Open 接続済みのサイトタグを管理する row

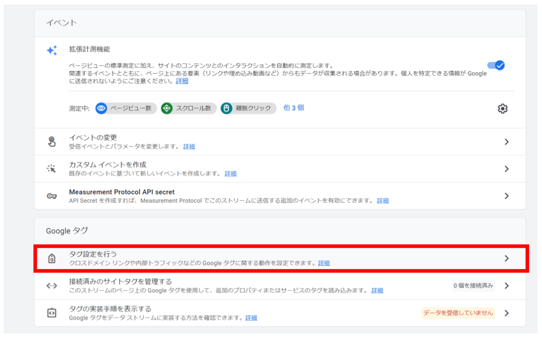tap(280, 286)
